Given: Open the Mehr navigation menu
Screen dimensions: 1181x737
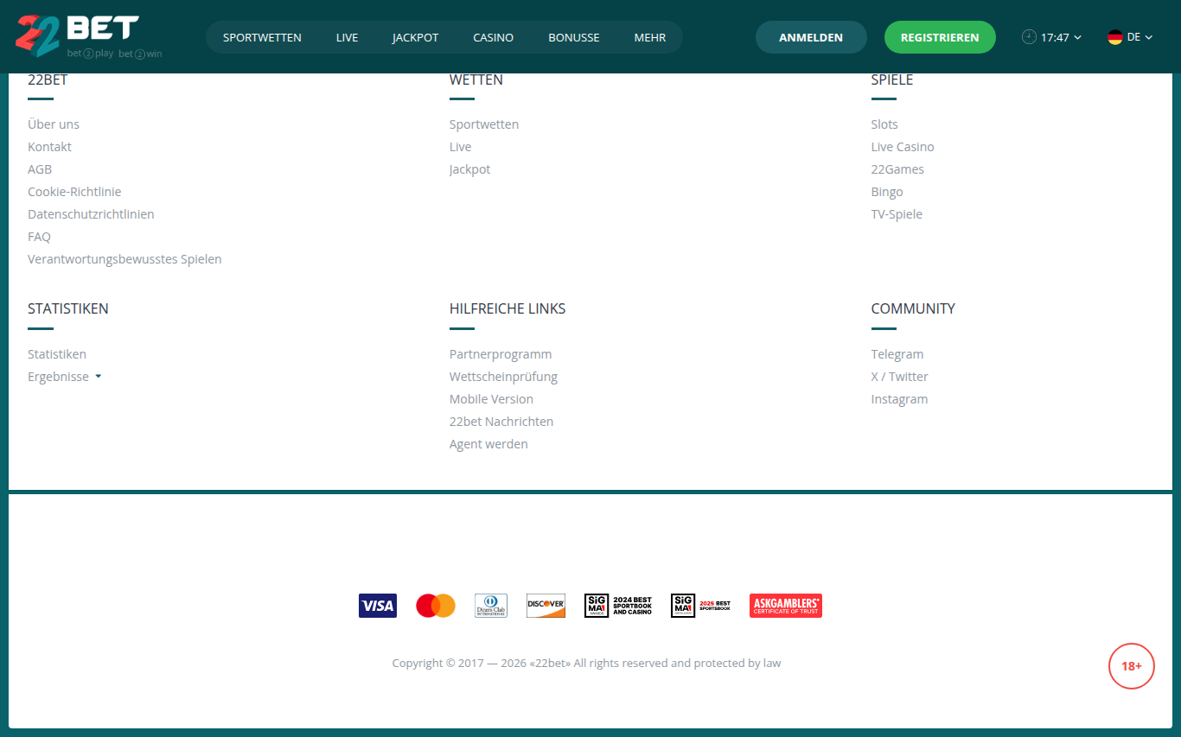Looking at the screenshot, I should (649, 37).
